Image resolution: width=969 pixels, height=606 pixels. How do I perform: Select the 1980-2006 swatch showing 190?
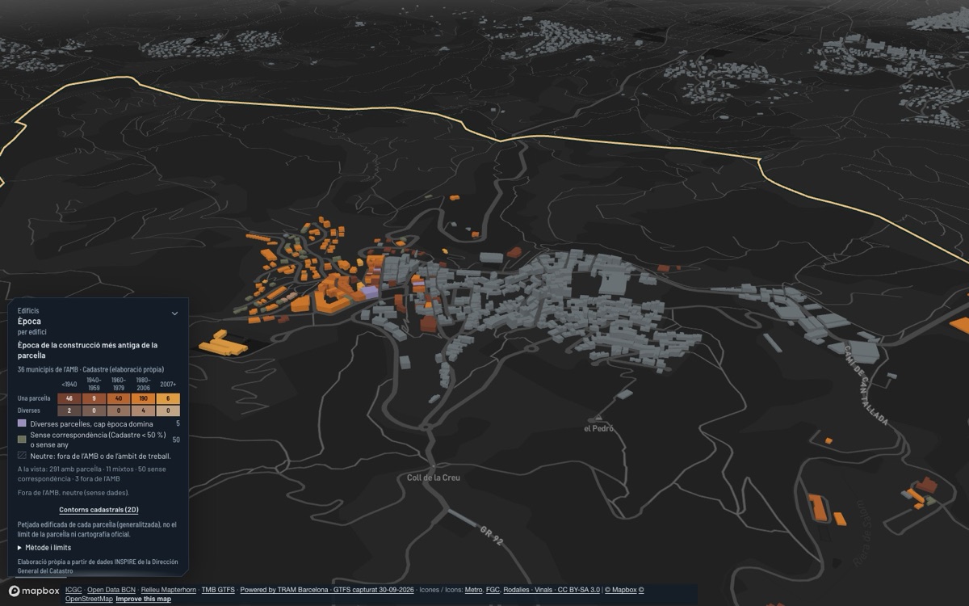coord(143,398)
